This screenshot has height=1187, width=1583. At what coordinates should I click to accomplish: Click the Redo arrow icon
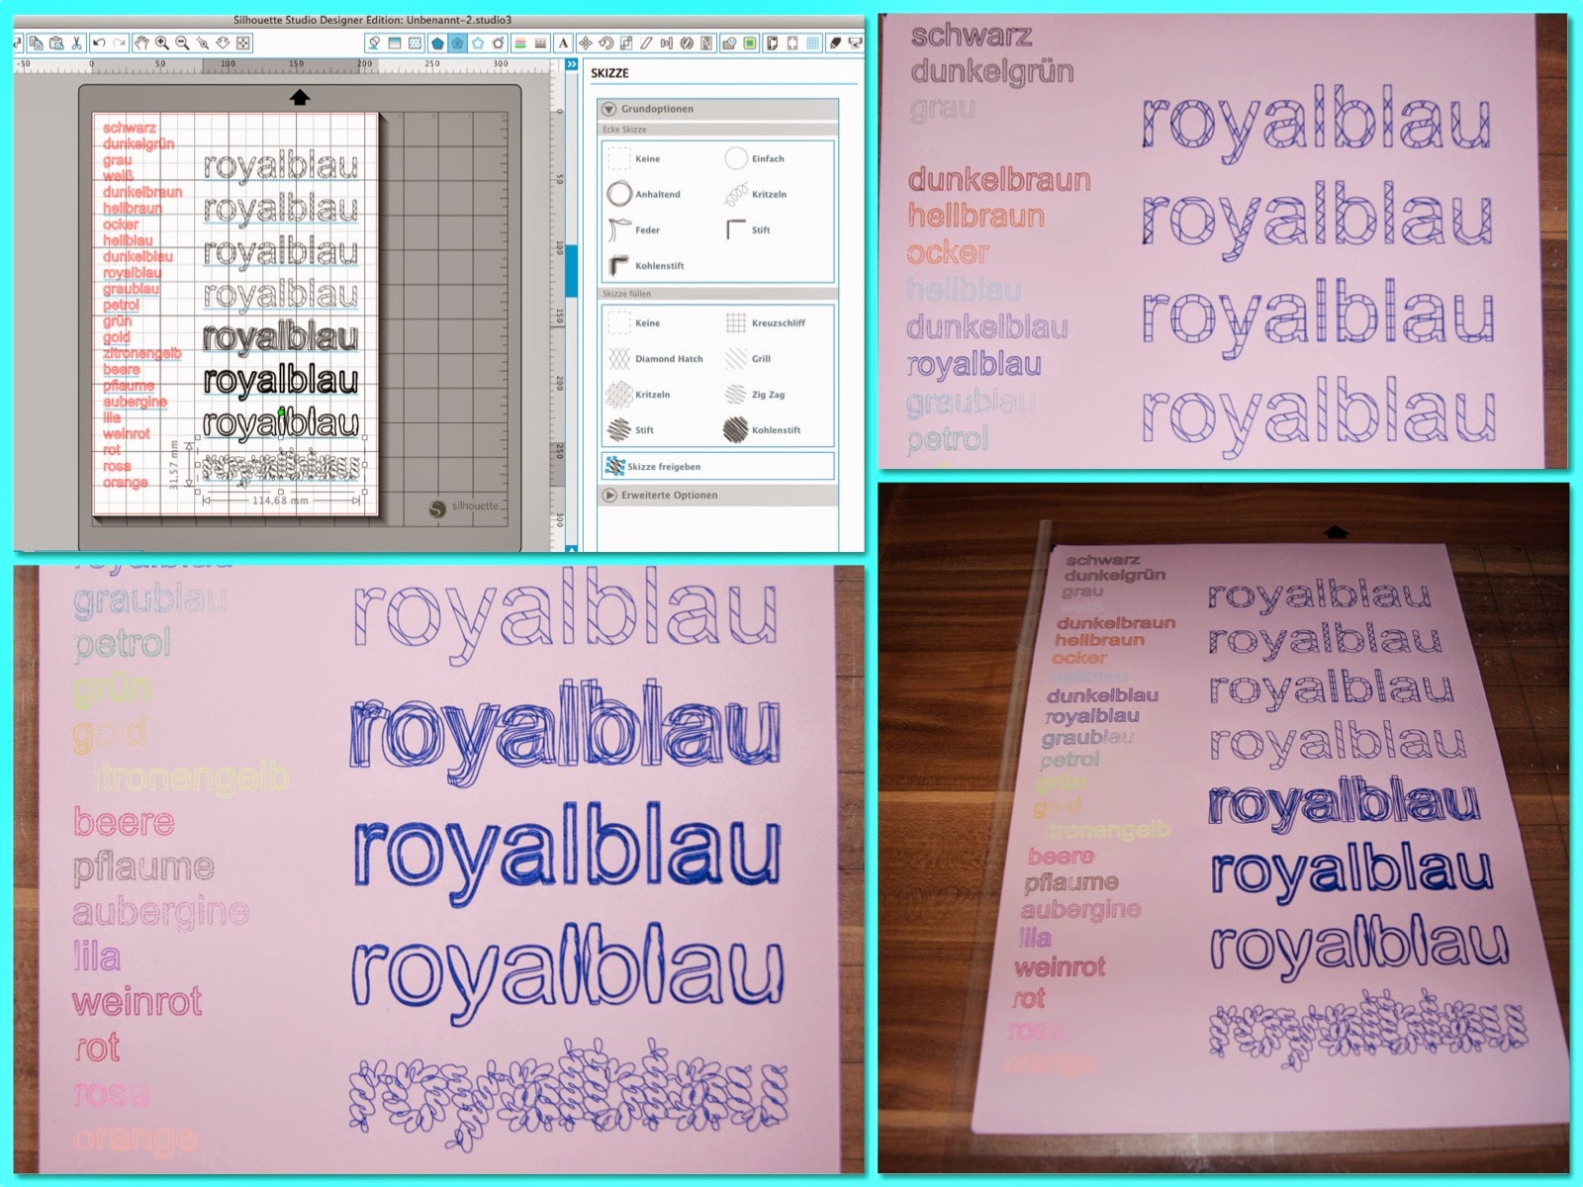click(119, 43)
